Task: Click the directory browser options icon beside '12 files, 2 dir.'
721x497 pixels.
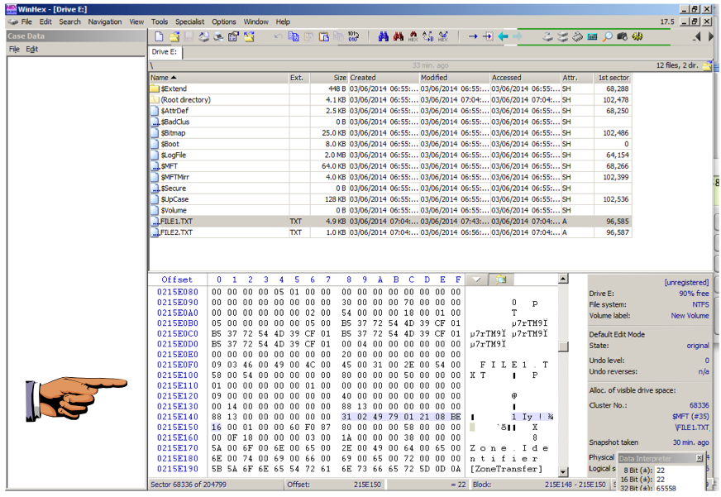Action: click(707, 65)
